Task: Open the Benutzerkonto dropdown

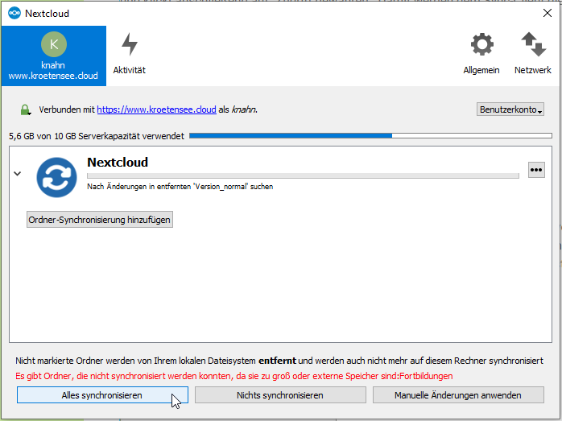Action: pos(510,109)
